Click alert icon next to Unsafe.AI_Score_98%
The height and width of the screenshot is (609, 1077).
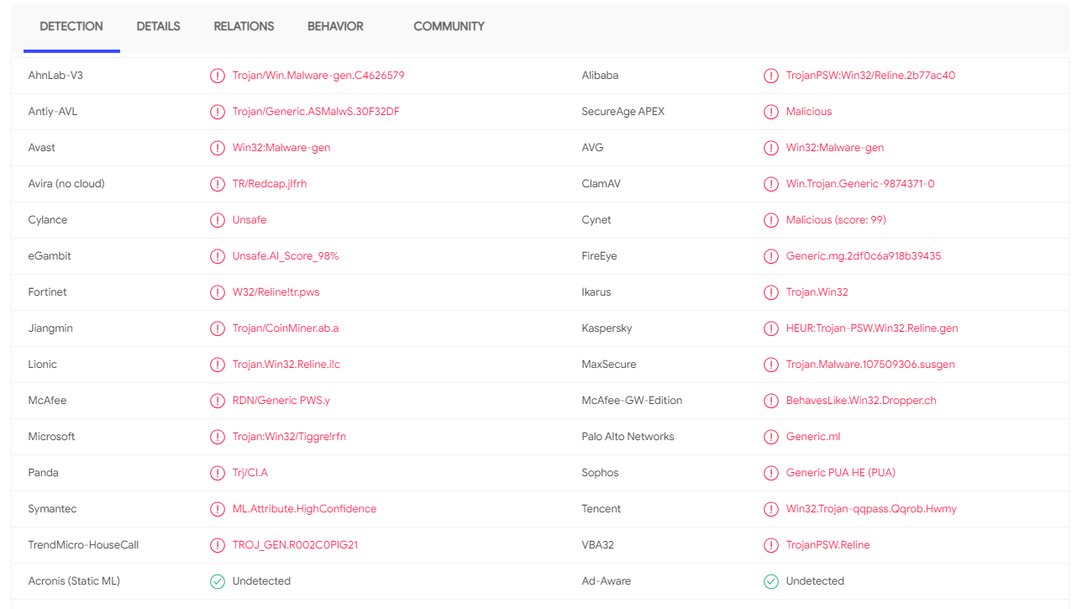218,256
